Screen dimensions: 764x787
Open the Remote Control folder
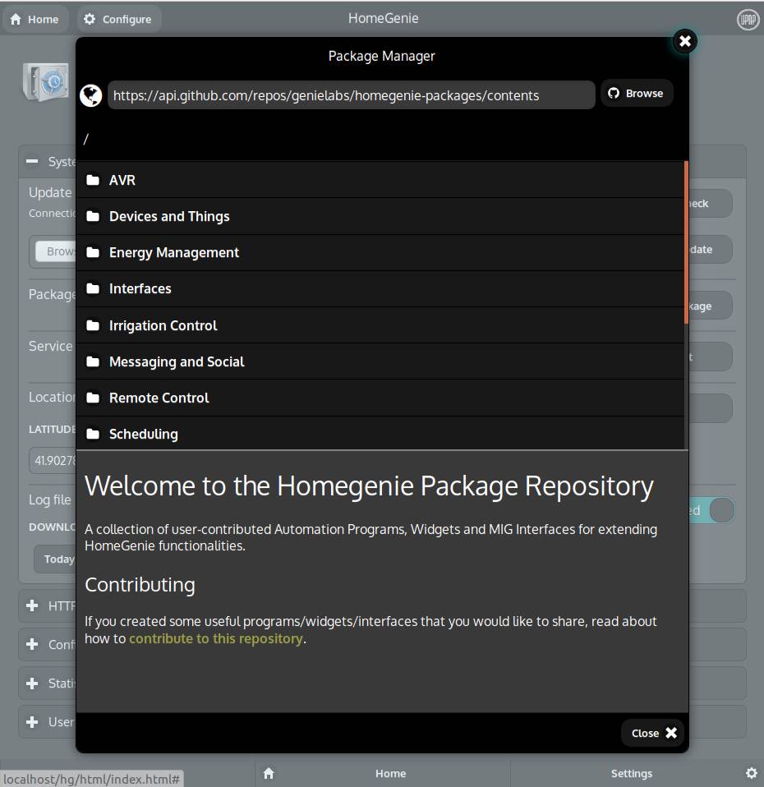pyautogui.click(x=380, y=398)
